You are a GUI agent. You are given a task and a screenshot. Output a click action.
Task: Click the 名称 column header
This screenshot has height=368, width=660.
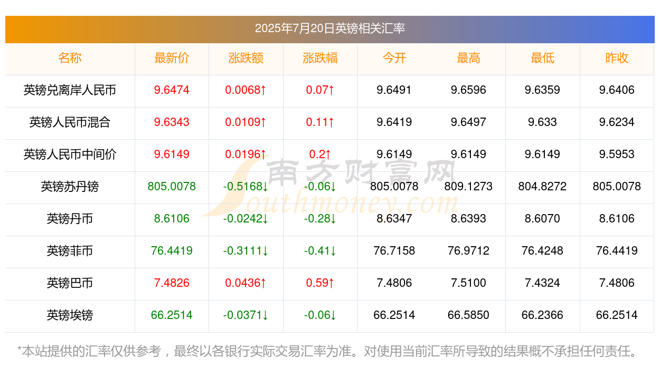[70, 58]
